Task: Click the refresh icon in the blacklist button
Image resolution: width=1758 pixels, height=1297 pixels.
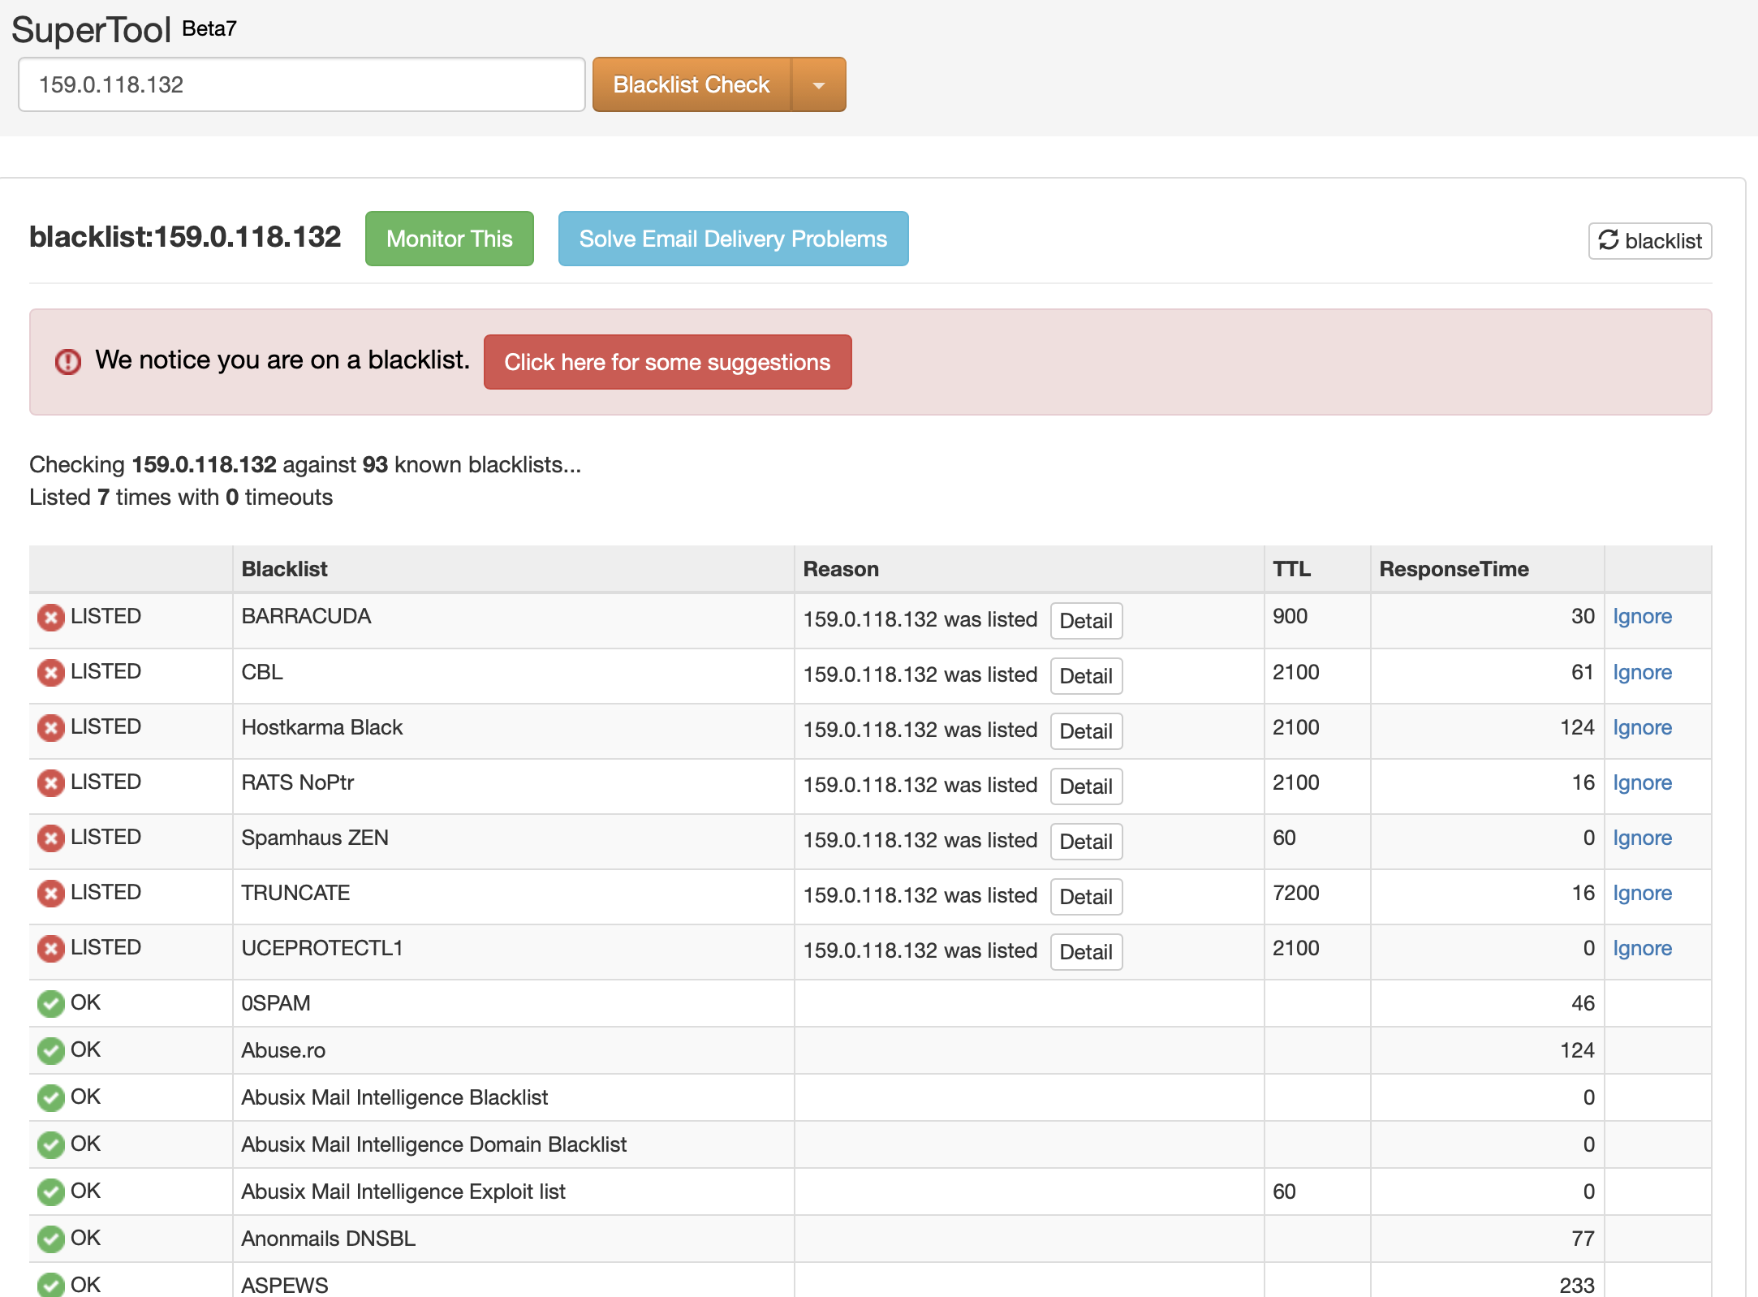Action: pos(1610,240)
